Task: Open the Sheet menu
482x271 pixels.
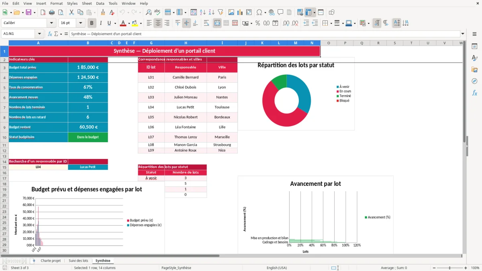Action: click(87, 3)
